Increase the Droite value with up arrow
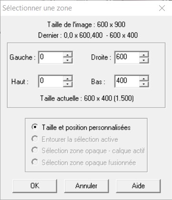172x200 pixels. click(144, 55)
